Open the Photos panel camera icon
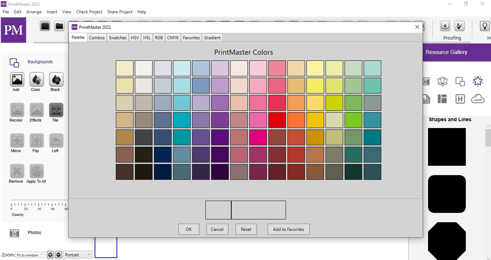The image size is (491, 260). (14, 233)
